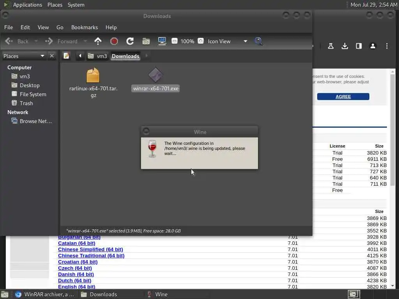Screen dimensions: 399x299
Task: Open Forward history dropdown arrow
Action: 85,41
